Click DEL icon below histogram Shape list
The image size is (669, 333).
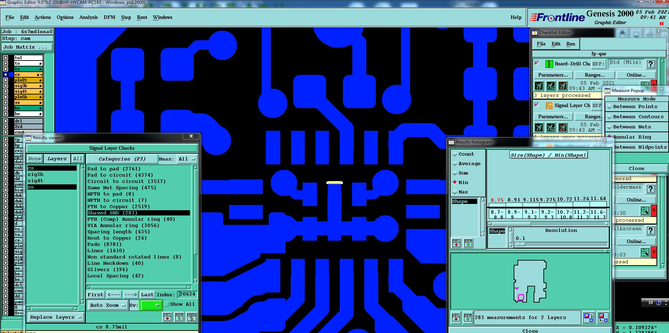456,243
